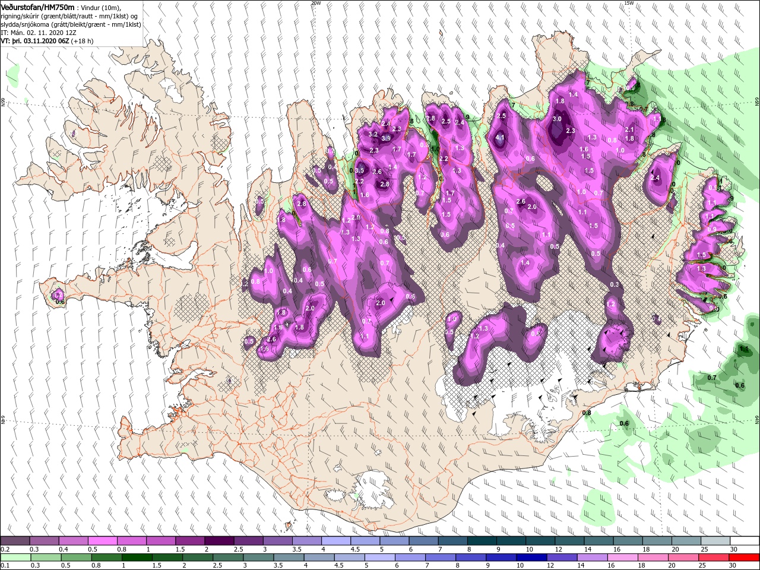Screen dimensions: 760x570
Task: Click the crimson swatch between 25 and 30, lower row
Action: click(x=714, y=558)
